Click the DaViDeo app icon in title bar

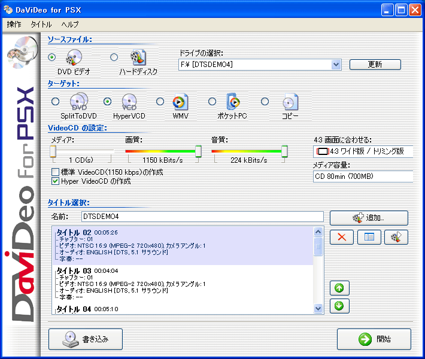coord(8,10)
